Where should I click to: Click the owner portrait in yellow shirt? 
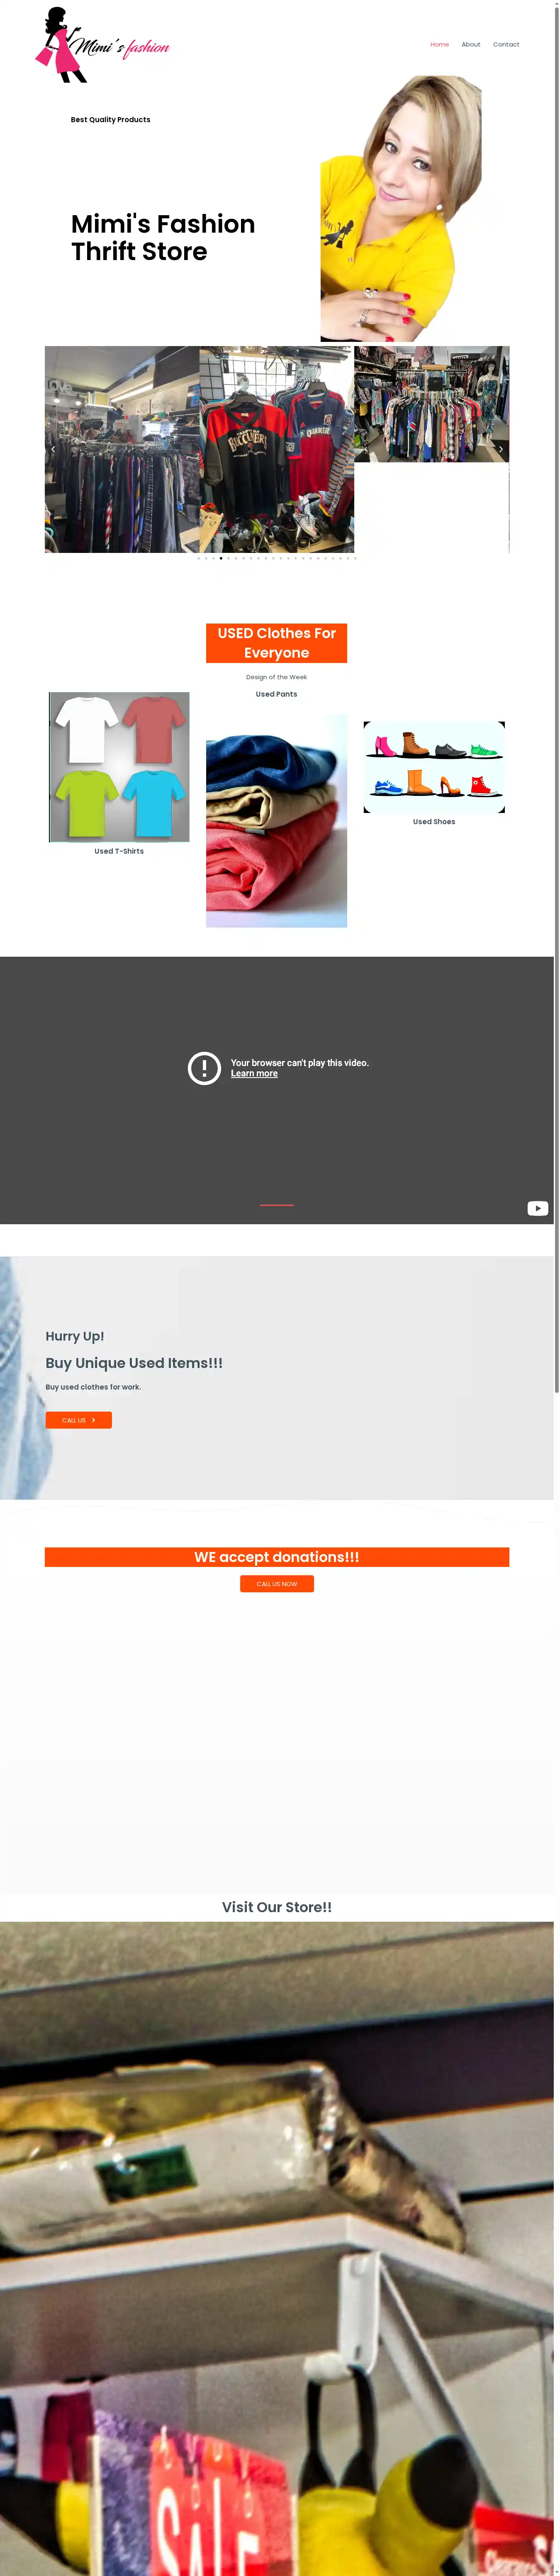click(401, 209)
